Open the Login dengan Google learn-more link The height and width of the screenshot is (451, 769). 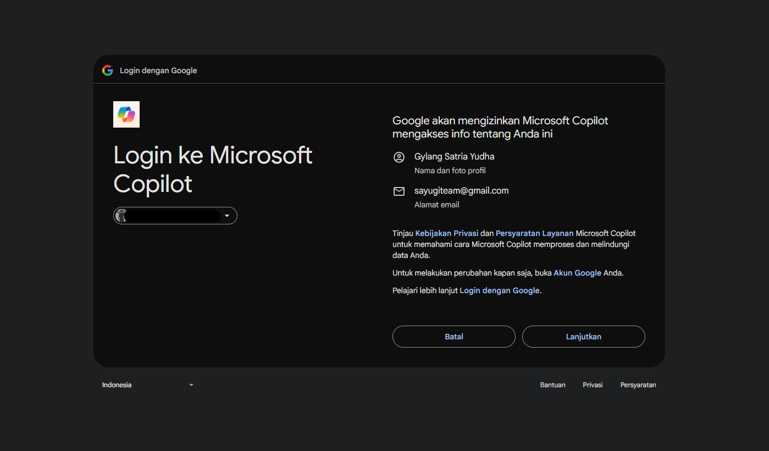tap(499, 290)
